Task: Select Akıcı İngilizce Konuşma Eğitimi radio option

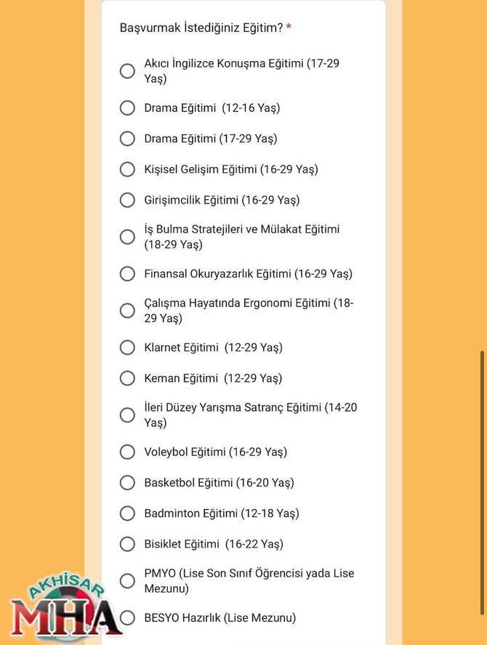Action: tap(127, 71)
